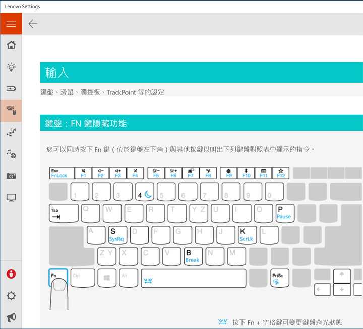This screenshot has width=363, height=329.
Task: Click the back arrow button
Action: (33, 24)
